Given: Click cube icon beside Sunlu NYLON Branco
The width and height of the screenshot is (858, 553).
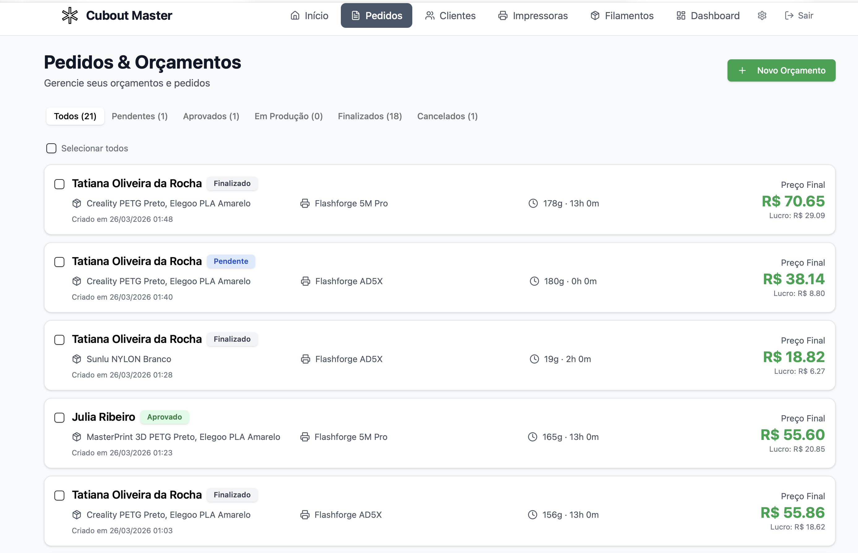Looking at the screenshot, I should click(77, 359).
